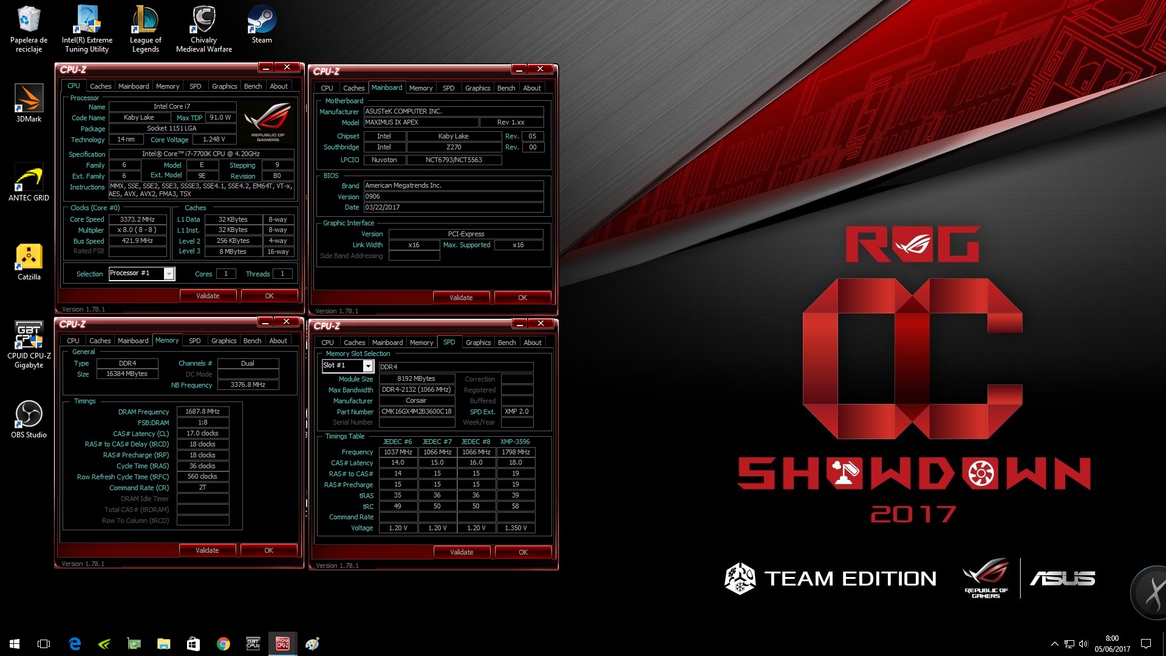Select the CAS# Latency 17.0 clocks value
The height and width of the screenshot is (656, 1166).
203,433
